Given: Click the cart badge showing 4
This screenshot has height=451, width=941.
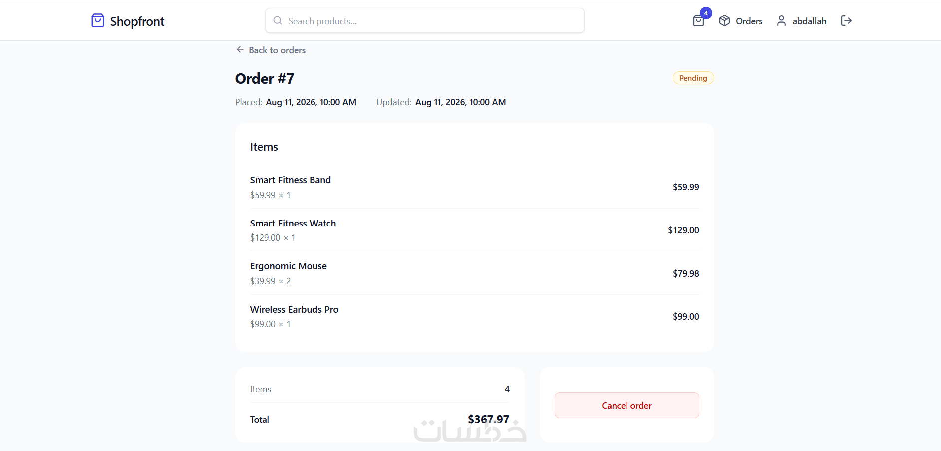Looking at the screenshot, I should coord(706,13).
